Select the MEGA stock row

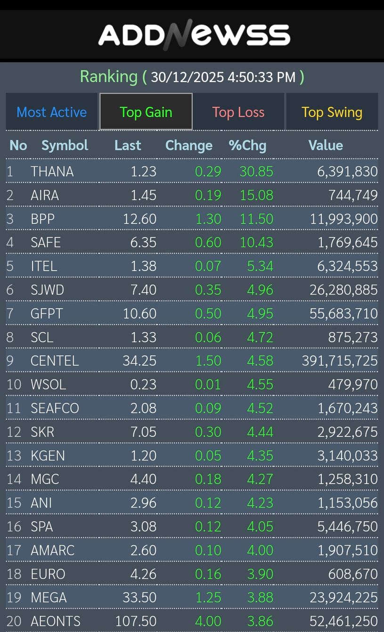click(x=49, y=598)
